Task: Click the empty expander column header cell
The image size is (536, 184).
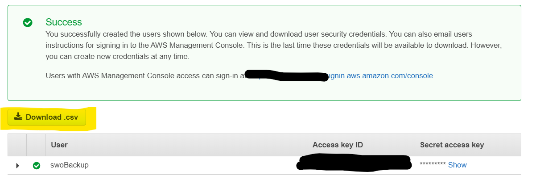Action: 17,145
